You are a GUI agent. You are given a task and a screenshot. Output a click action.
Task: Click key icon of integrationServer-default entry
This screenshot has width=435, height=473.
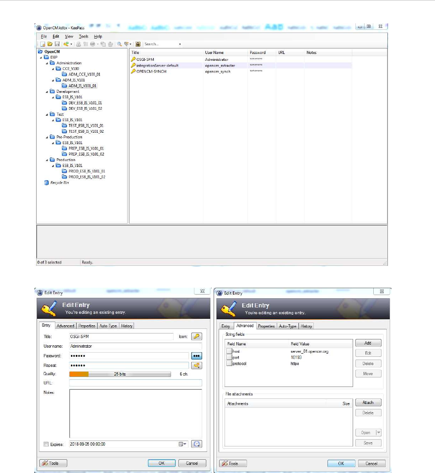point(133,65)
